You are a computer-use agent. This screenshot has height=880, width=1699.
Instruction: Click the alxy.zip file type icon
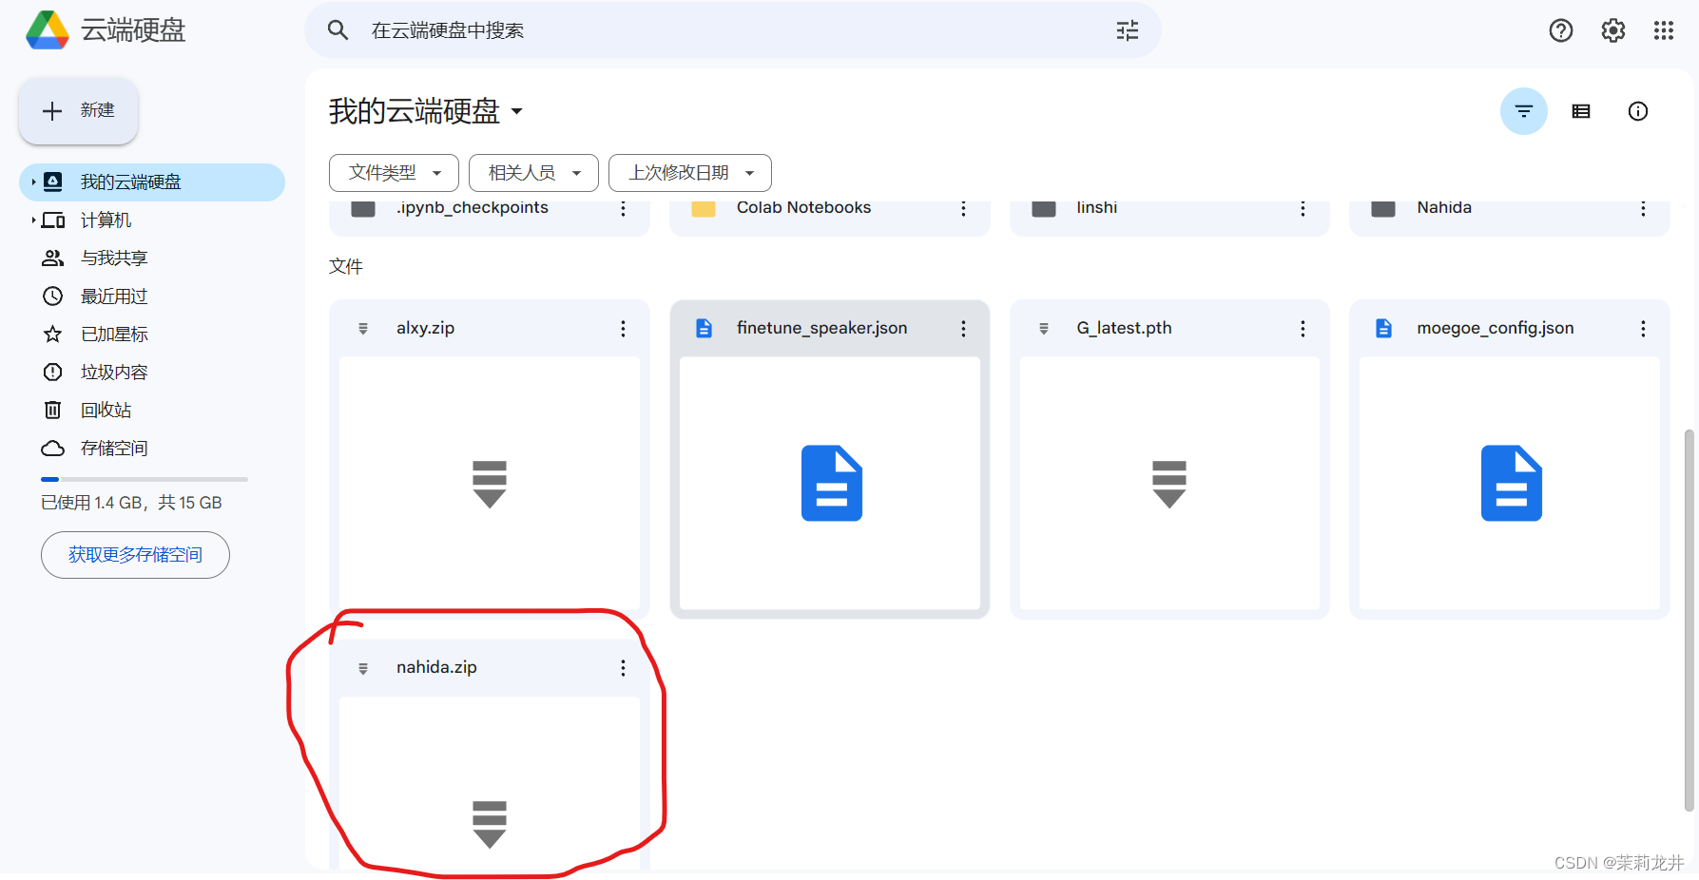click(x=363, y=329)
